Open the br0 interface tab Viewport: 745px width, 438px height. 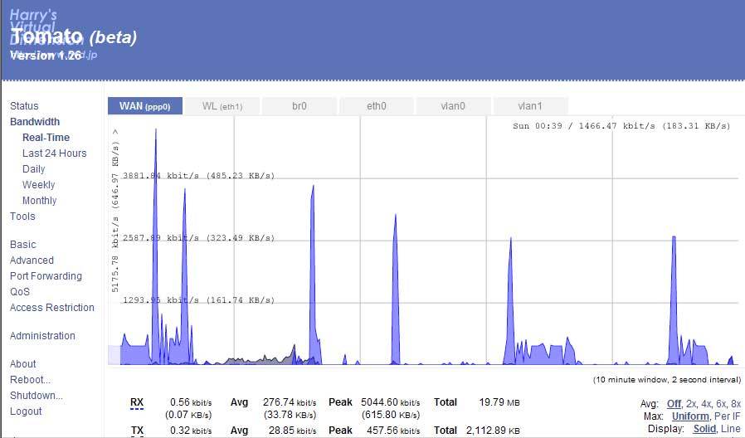(x=299, y=106)
